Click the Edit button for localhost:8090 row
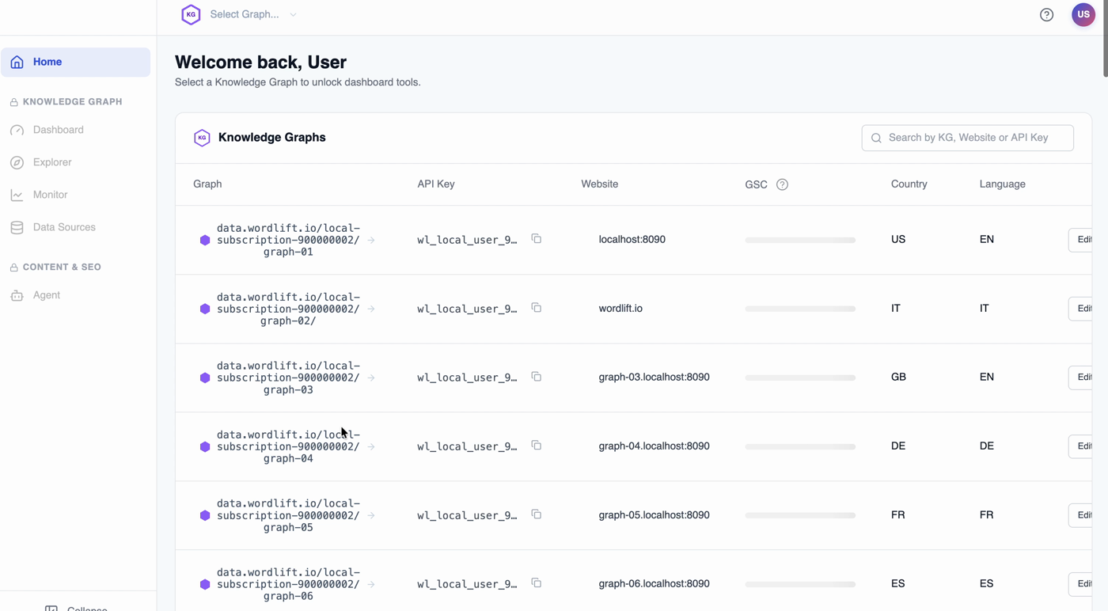Screen dimensions: 1108x611 tap(1081, 240)
